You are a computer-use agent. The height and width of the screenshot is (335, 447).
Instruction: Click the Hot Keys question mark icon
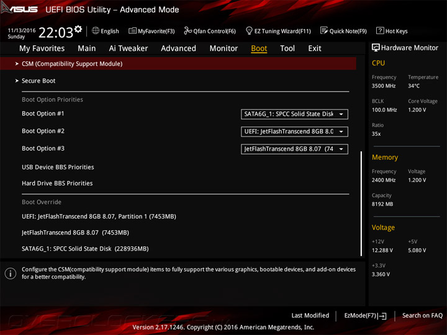[380, 30]
